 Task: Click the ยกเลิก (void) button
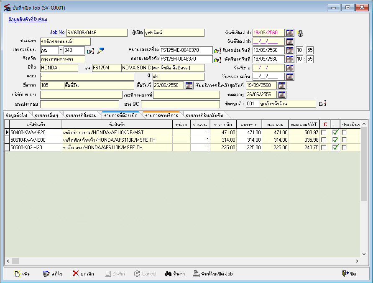(84, 274)
